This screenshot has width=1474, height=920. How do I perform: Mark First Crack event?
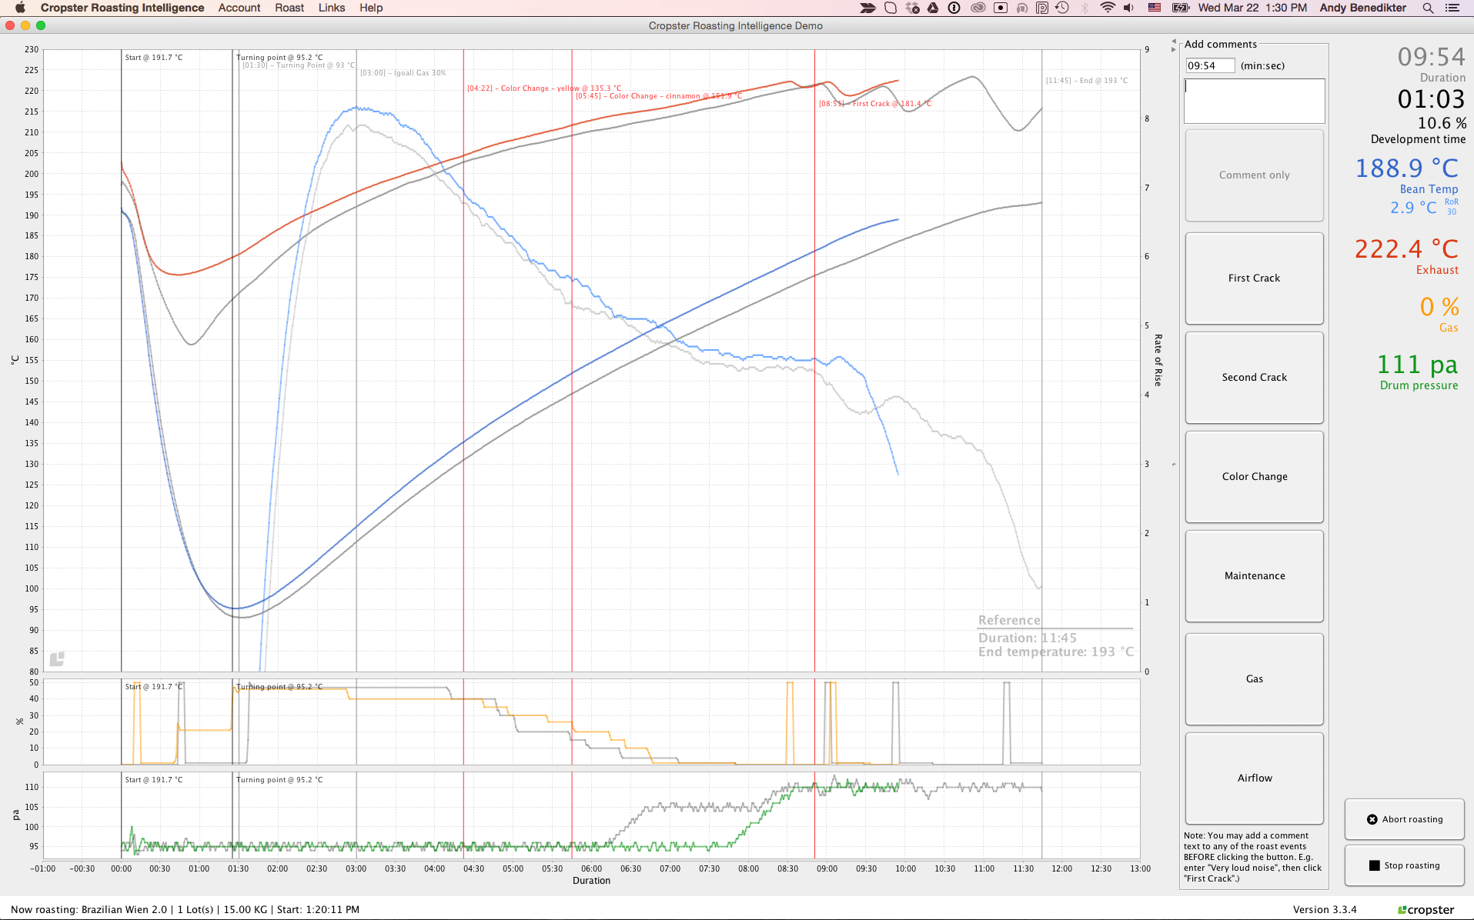click(1255, 278)
